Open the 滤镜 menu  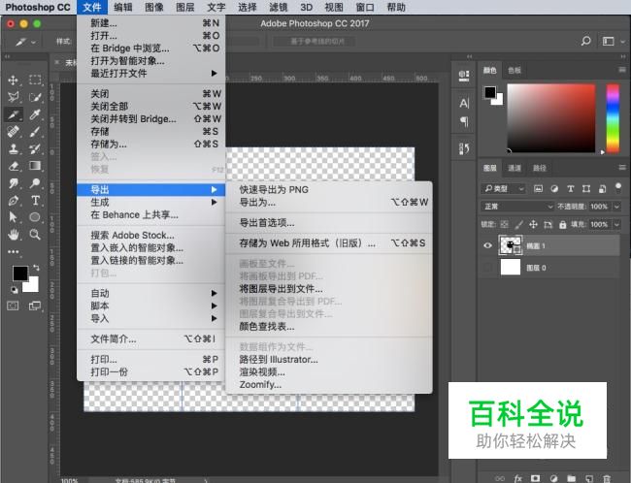click(x=278, y=7)
